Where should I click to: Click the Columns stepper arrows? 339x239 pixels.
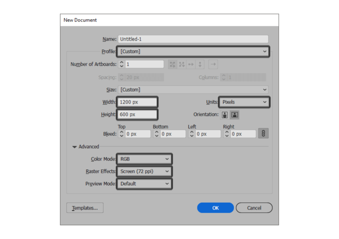coord(224,77)
